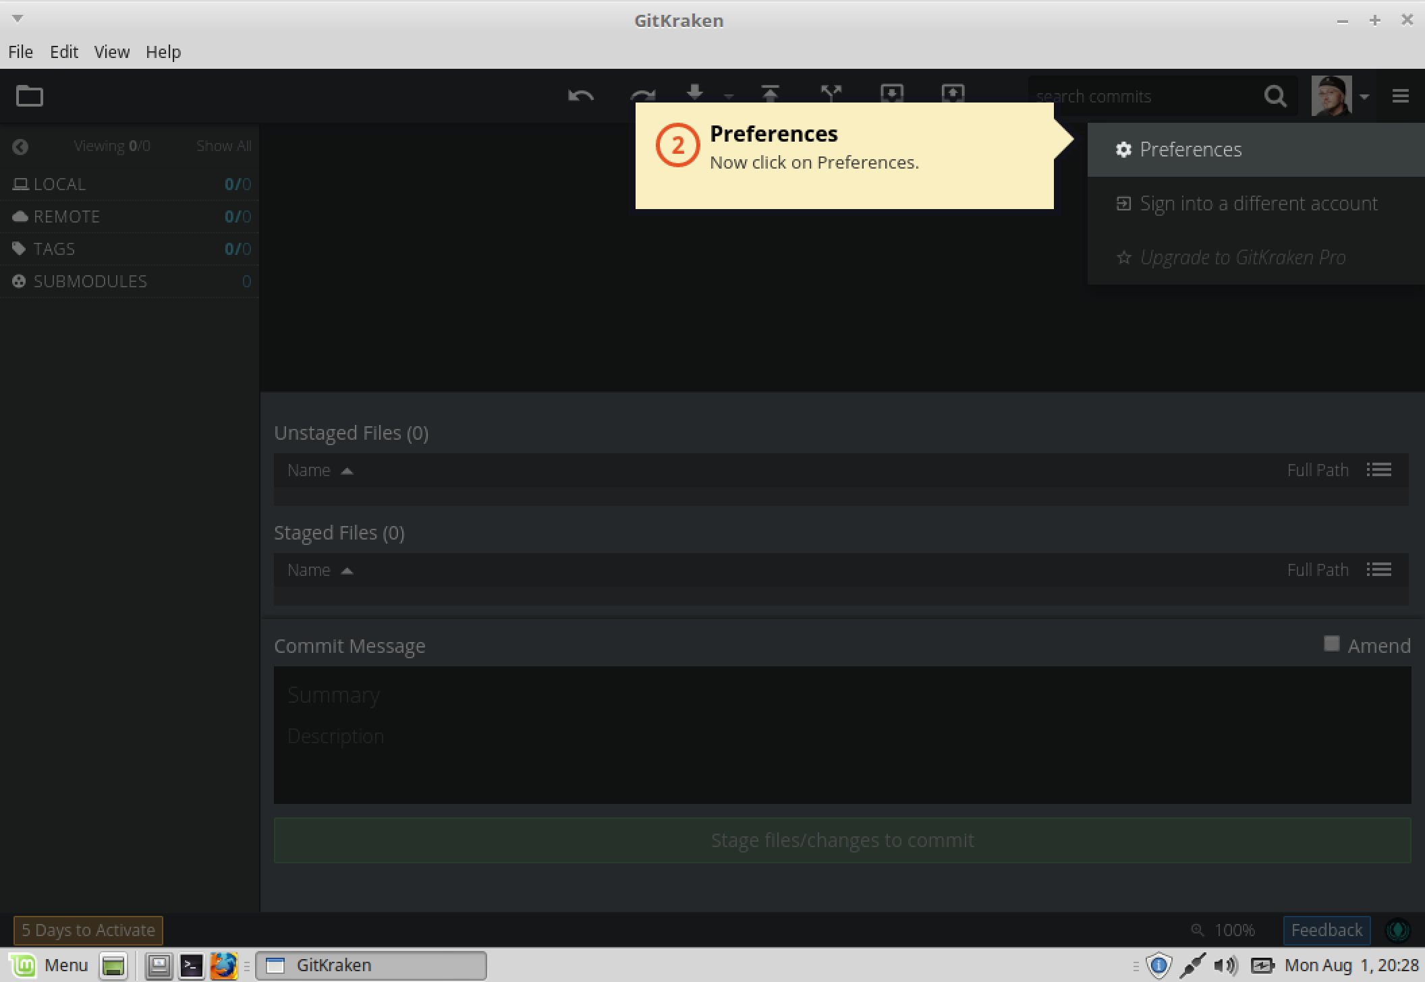The width and height of the screenshot is (1425, 982).
Task: Open the hamburger menu icon
Action: 1401,96
